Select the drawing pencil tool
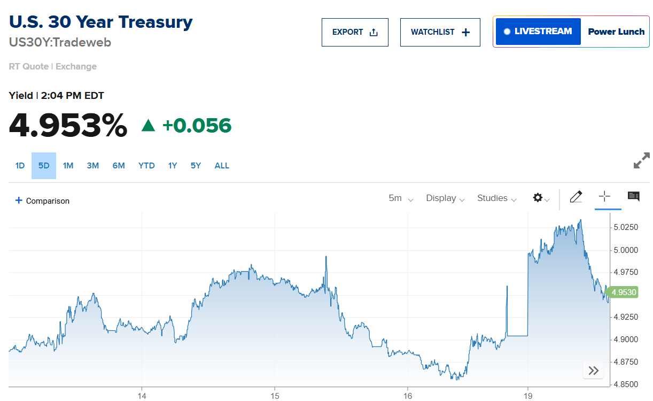The height and width of the screenshot is (401, 653). 576,197
